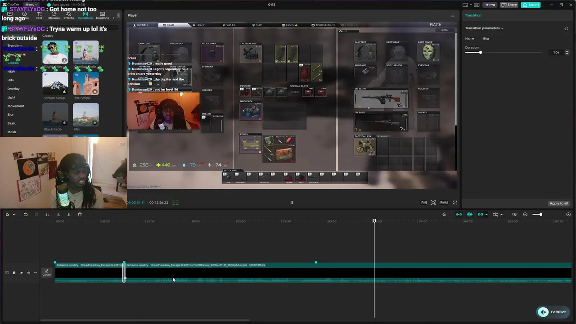Open the CapCut Menu dropdown

31,4
